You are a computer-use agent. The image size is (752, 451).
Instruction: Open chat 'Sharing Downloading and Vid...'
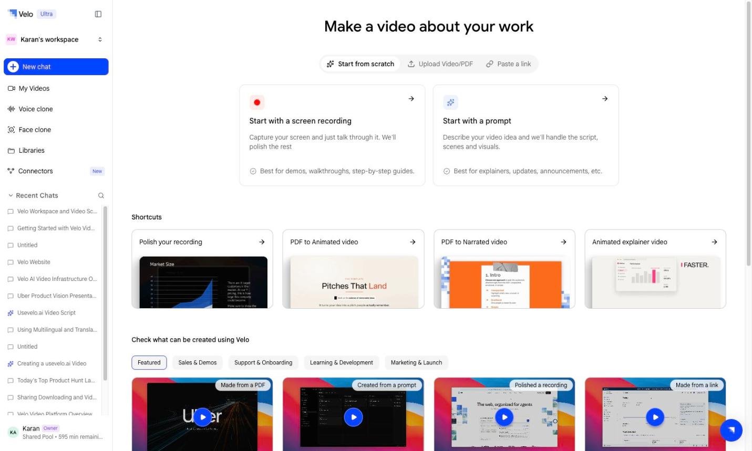(53, 397)
